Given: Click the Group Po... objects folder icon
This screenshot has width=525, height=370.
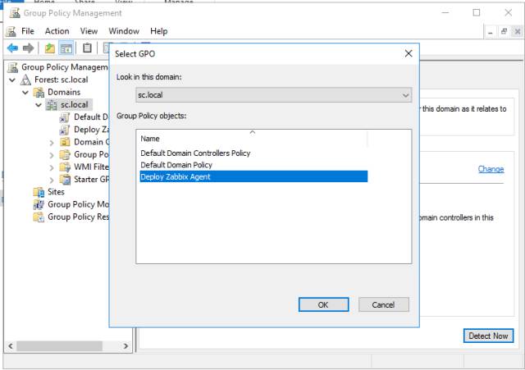Looking at the screenshot, I should click(65, 155).
